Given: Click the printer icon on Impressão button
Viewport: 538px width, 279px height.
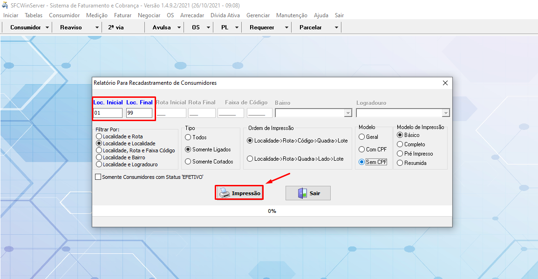Looking at the screenshot, I should point(224,193).
